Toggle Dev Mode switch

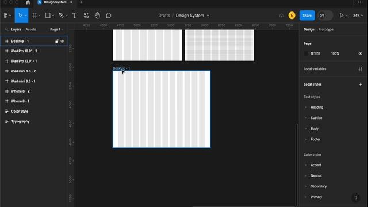(325, 16)
